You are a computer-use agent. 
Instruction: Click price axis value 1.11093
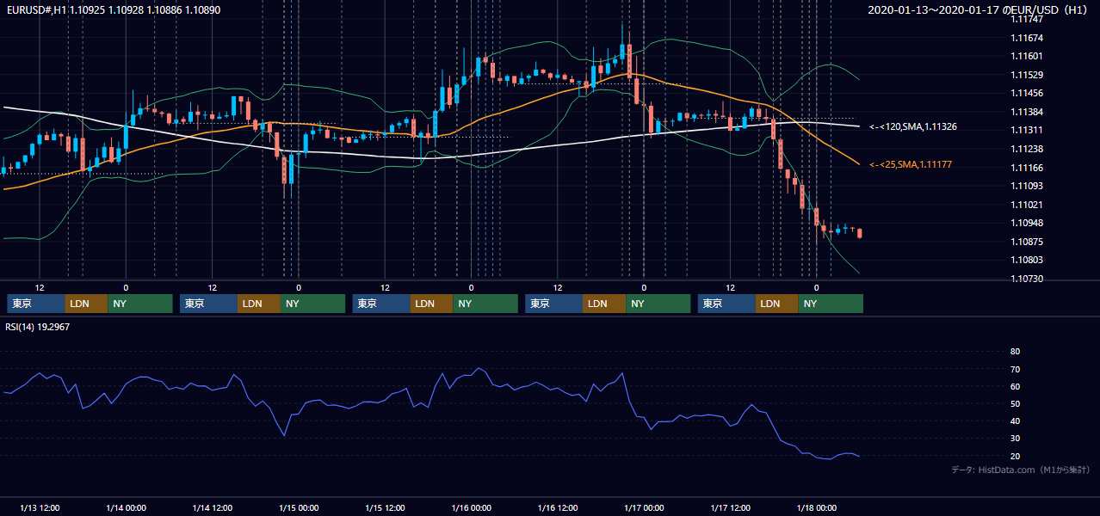click(1027, 186)
